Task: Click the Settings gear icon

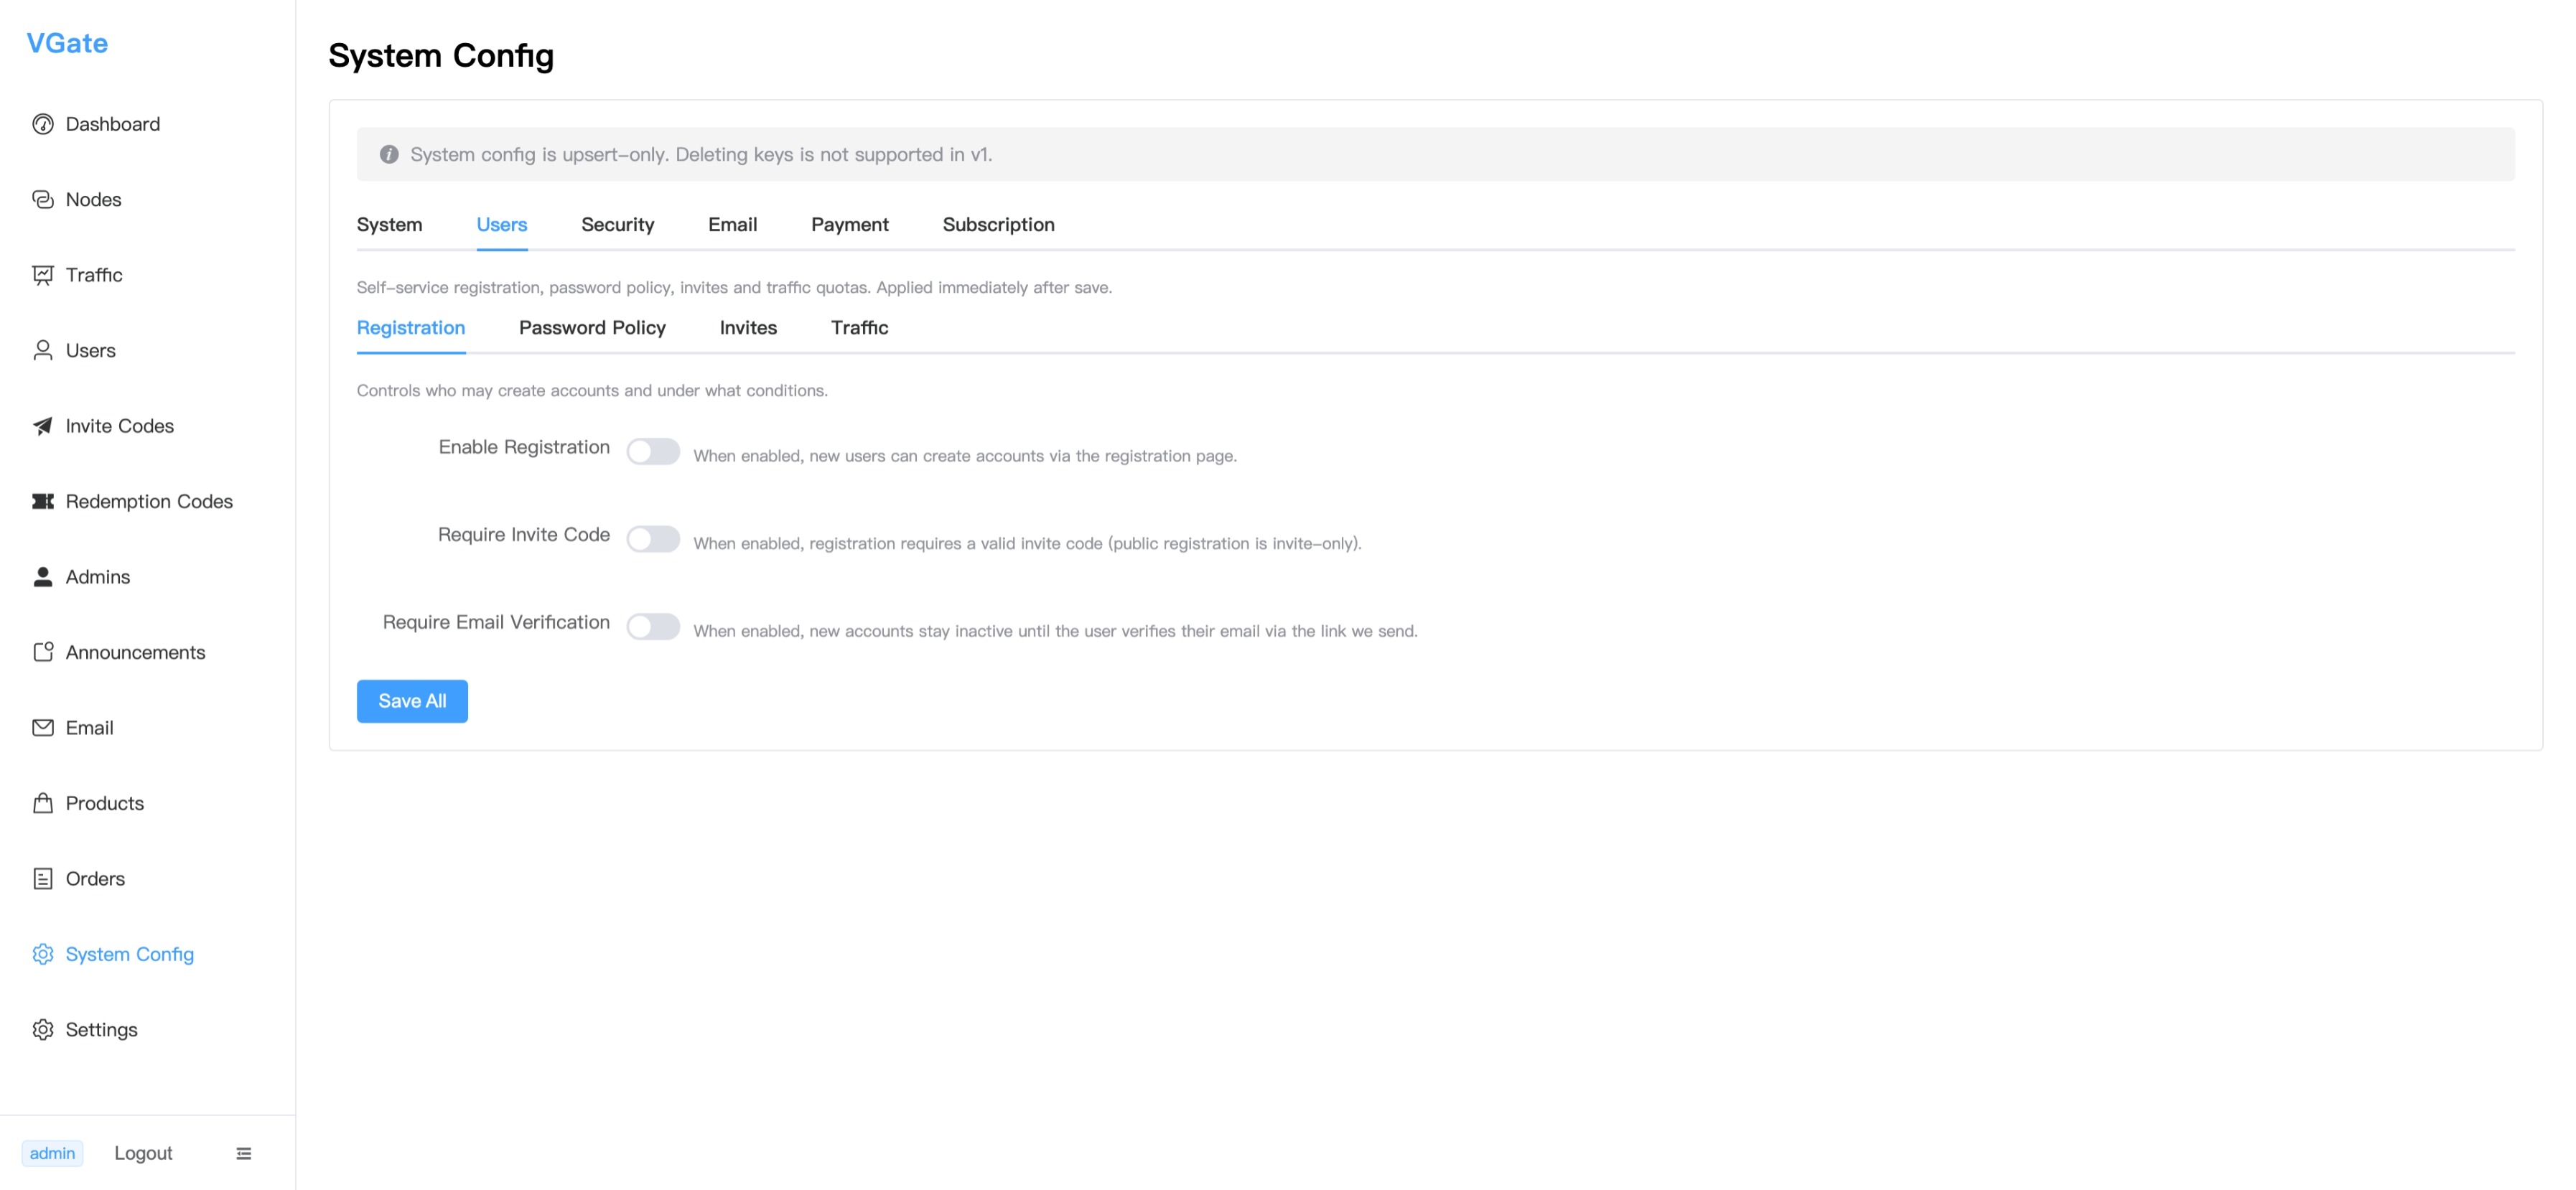Action: [43, 1030]
